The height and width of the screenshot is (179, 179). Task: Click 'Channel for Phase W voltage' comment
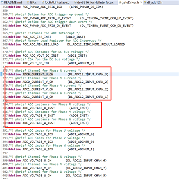pyautogui.click(x=45, y=172)
